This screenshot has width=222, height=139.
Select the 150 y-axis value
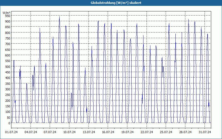8,106
